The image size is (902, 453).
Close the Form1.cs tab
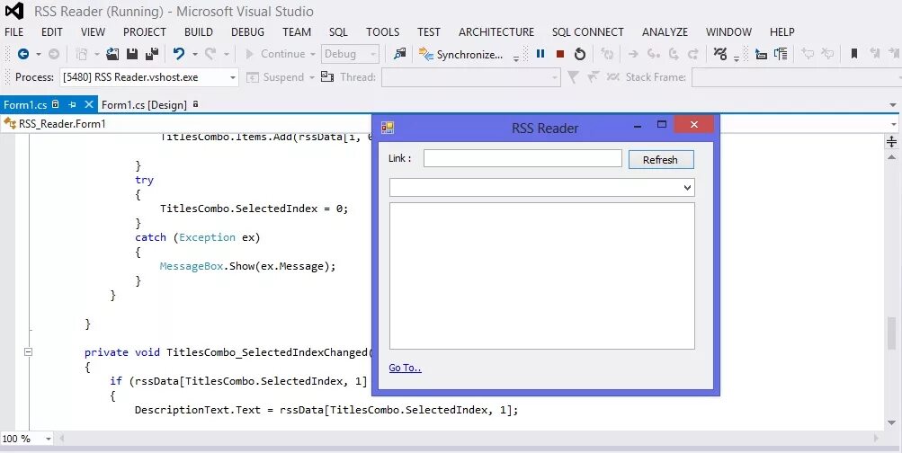coord(89,104)
